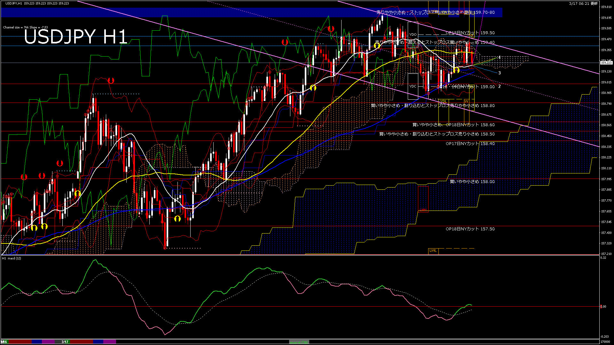Select the YDL label marker
Viewport: 614px width, 345px height.
(x=443, y=102)
